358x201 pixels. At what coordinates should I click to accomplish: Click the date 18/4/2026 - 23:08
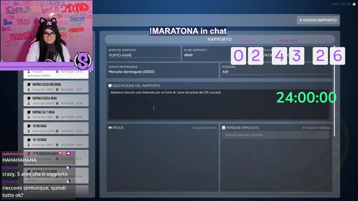(x=72, y=117)
